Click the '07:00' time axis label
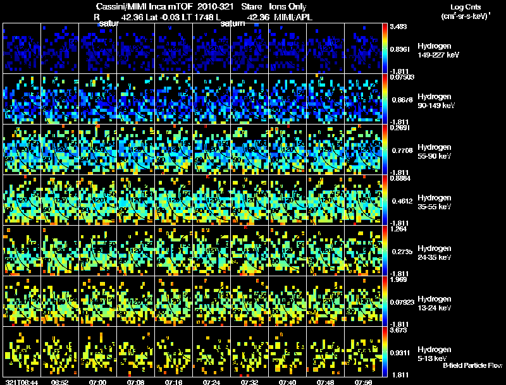This screenshot has height=385, width=506. click(x=97, y=382)
